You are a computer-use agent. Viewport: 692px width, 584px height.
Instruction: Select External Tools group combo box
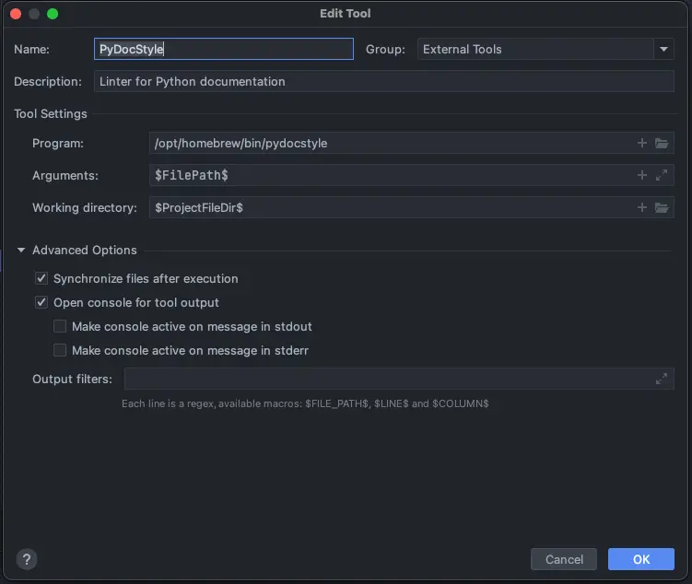tap(545, 49)
